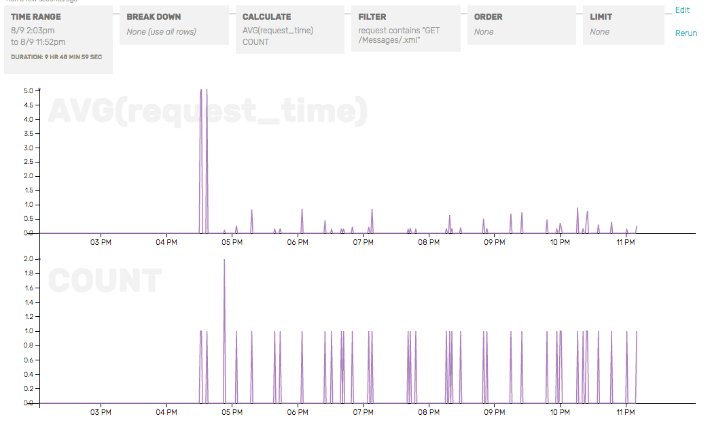
Task: Open the CALCULATE panel options
Action: point(266,16)
